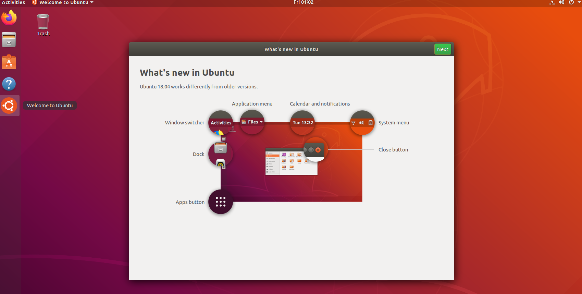Select the Welcome to Ubuntu dock icon
The width and height of the screenshot is (582, 294).
(9, 106)
